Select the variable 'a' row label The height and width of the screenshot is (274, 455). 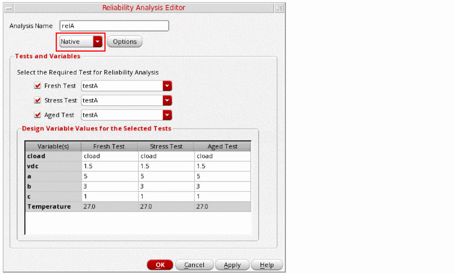(x=53, y=177)
